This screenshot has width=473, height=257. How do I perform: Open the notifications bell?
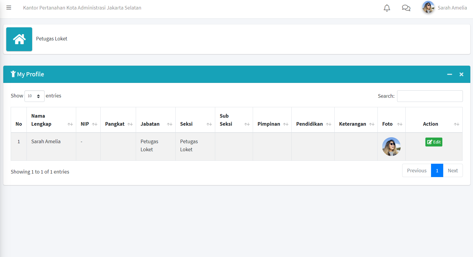pyautogui.click(x=387, y=8)
